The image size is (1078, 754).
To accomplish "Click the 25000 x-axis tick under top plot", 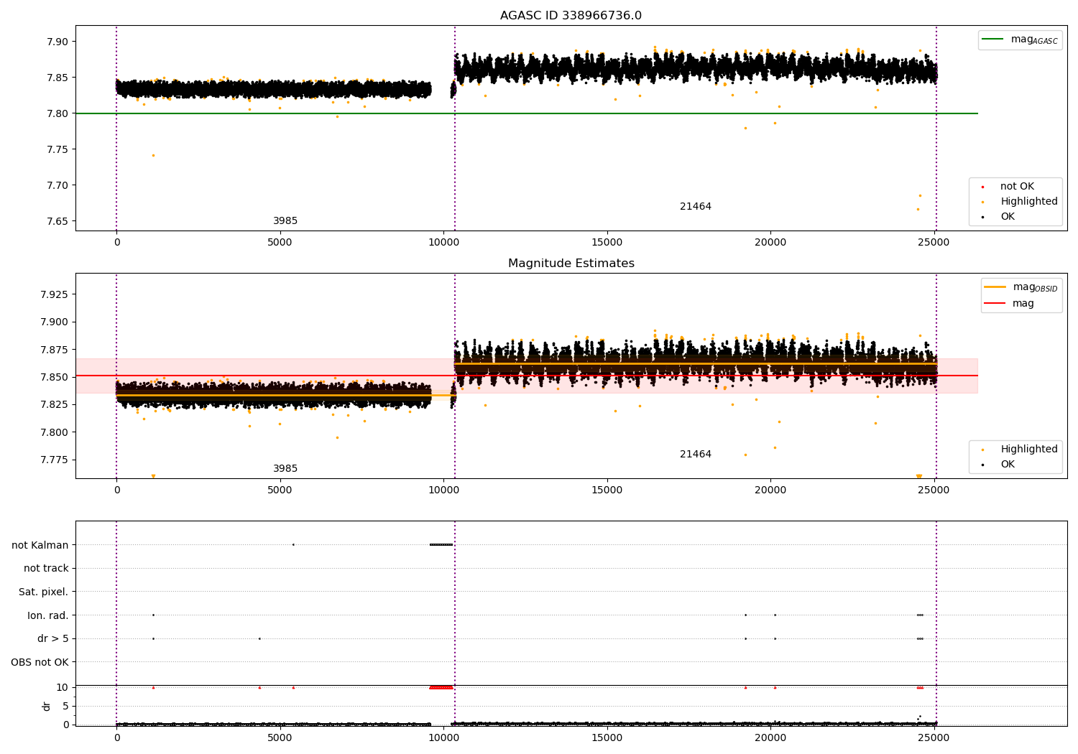I will click(x=934, y=243).
